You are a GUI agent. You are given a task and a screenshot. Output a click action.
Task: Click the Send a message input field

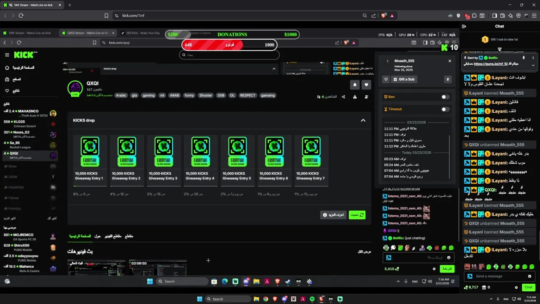500,276
